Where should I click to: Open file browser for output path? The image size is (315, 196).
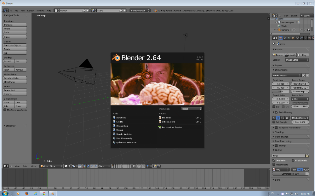[307, 156]
